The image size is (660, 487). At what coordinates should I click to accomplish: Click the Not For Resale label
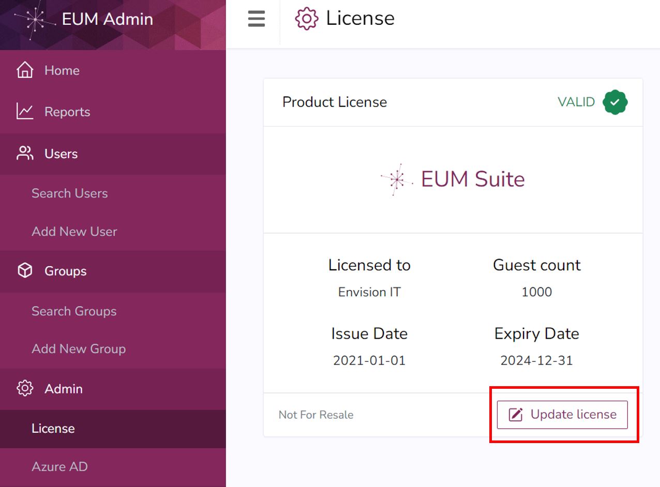pos(316,414)
